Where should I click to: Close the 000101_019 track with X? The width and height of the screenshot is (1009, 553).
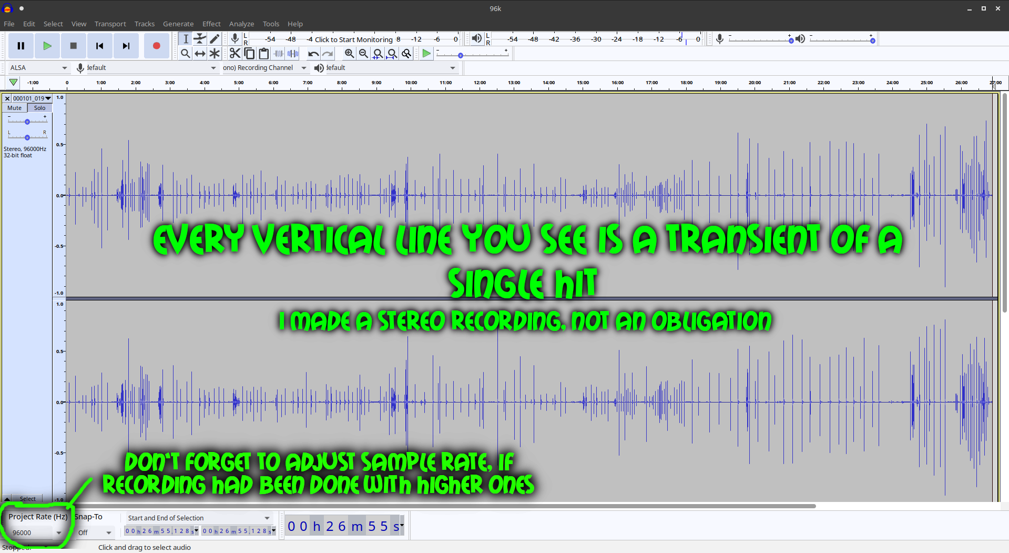tap(7, 98)
